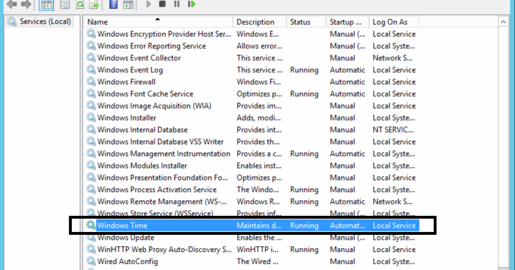The width and height of the screenshot is (515, 270).
Task: Click gear icon beside Windows Time
Action: point(91,225)
